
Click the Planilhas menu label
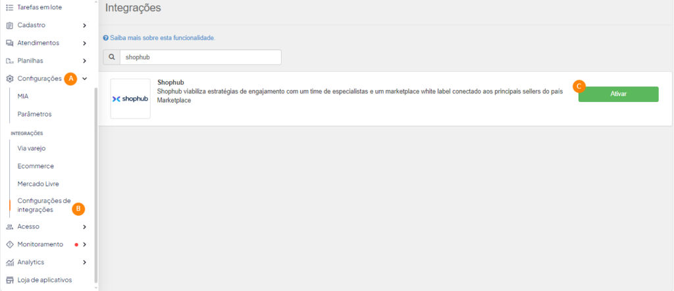[x=30, y=61]
